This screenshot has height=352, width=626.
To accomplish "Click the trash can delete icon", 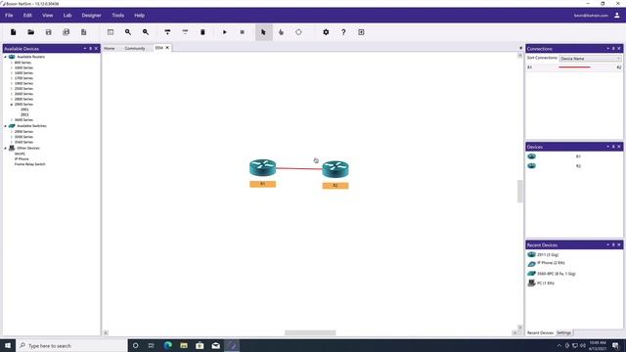I will click(202, 32).
